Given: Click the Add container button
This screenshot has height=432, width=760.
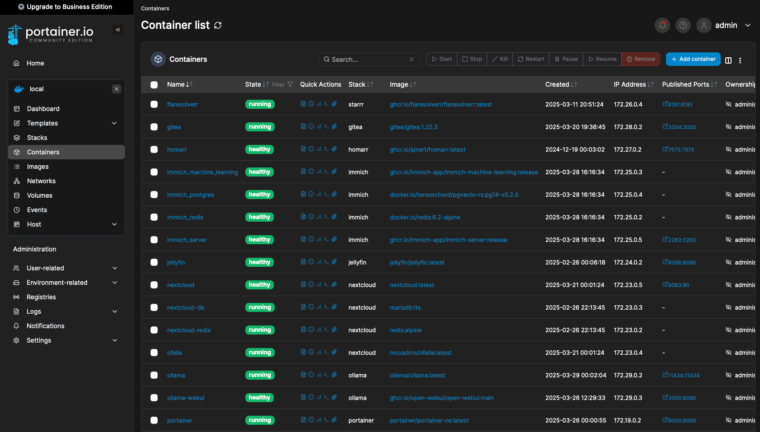Looking at the screenshot, I should [x=693, y=59].
